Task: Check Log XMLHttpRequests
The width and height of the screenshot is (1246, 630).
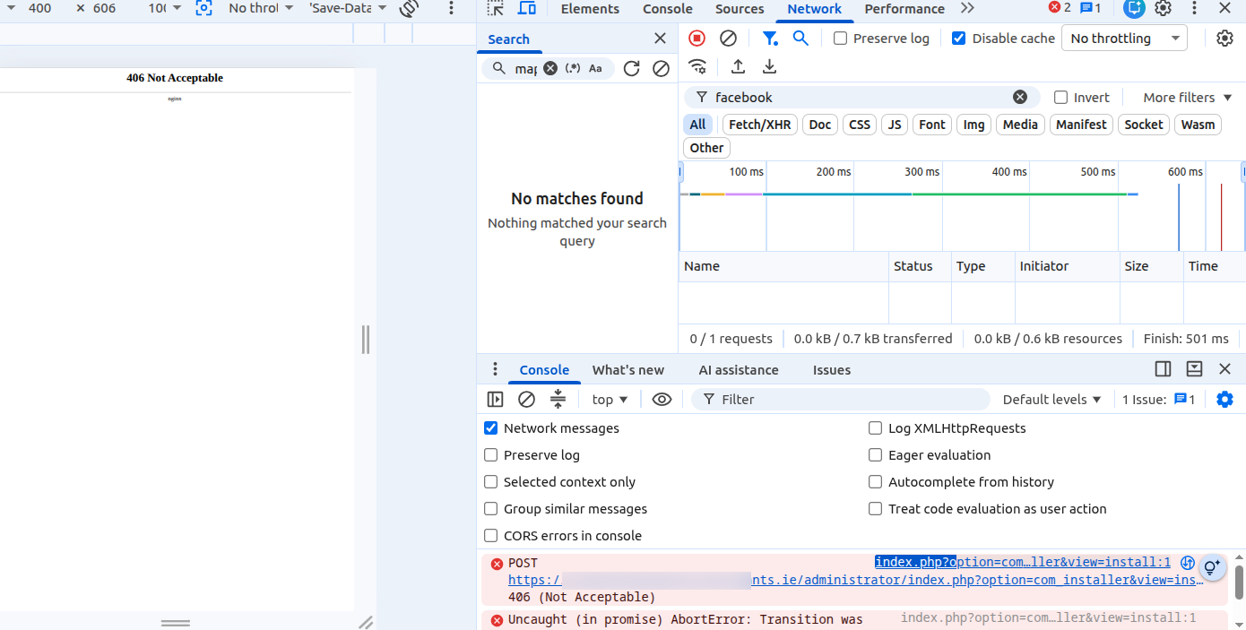Action: [876, 428]
